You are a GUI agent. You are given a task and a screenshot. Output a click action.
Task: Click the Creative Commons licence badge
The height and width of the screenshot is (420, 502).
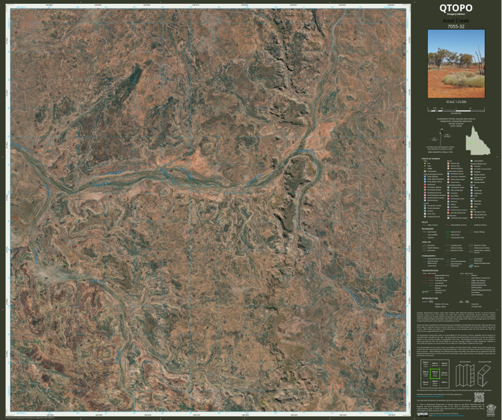tap(422, 414)
